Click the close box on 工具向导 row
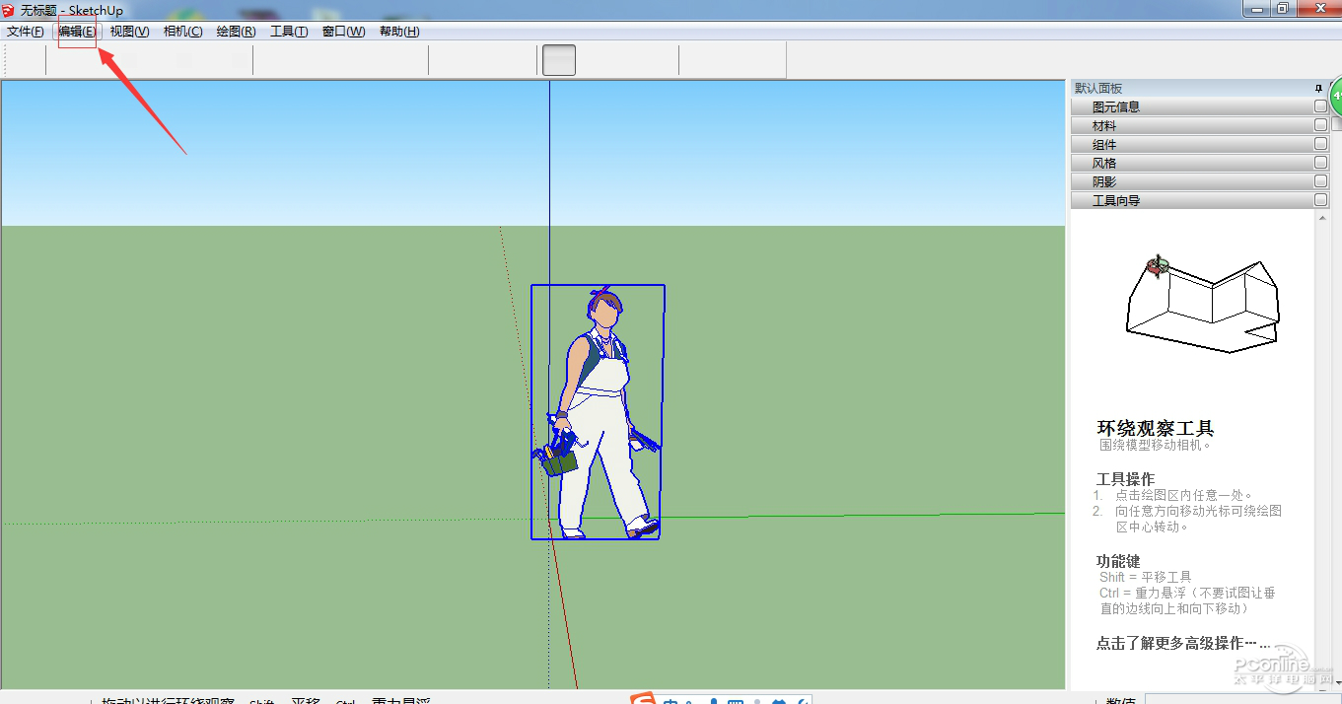This screenshot has height=704, width=1342. tap(1320, 200)
